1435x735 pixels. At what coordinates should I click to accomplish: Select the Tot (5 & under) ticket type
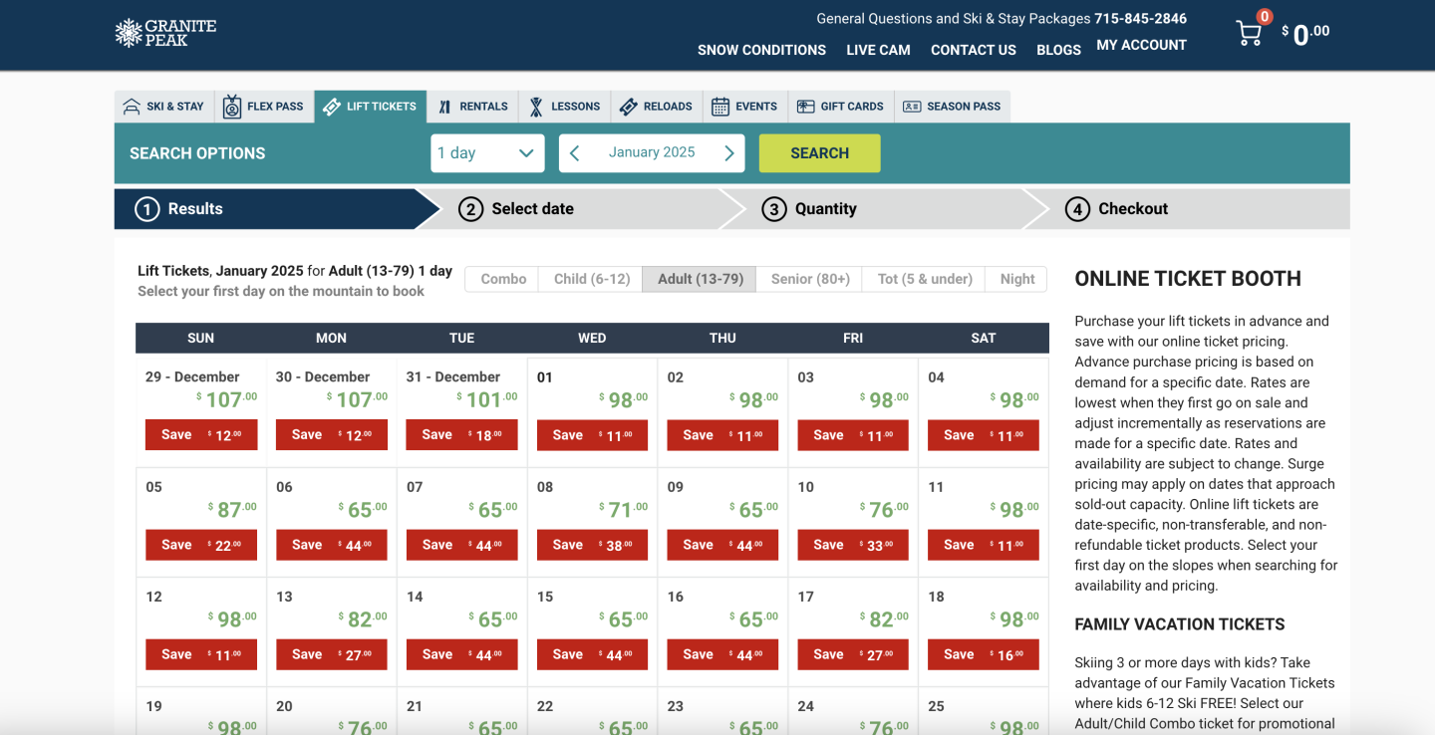tap(925, 279)
